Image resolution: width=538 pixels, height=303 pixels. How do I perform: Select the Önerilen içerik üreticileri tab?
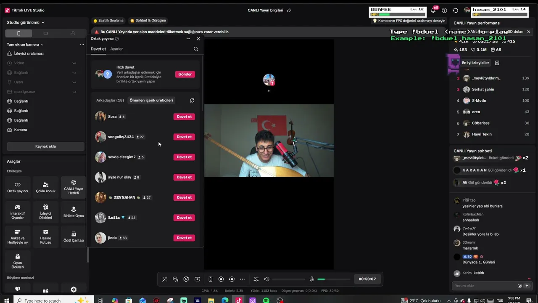pyautogui.click(x=151, y=101)
